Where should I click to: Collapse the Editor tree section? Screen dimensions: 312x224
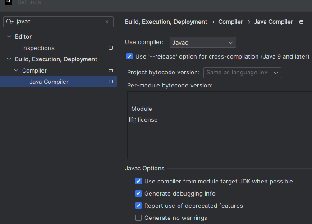[9, 37]
